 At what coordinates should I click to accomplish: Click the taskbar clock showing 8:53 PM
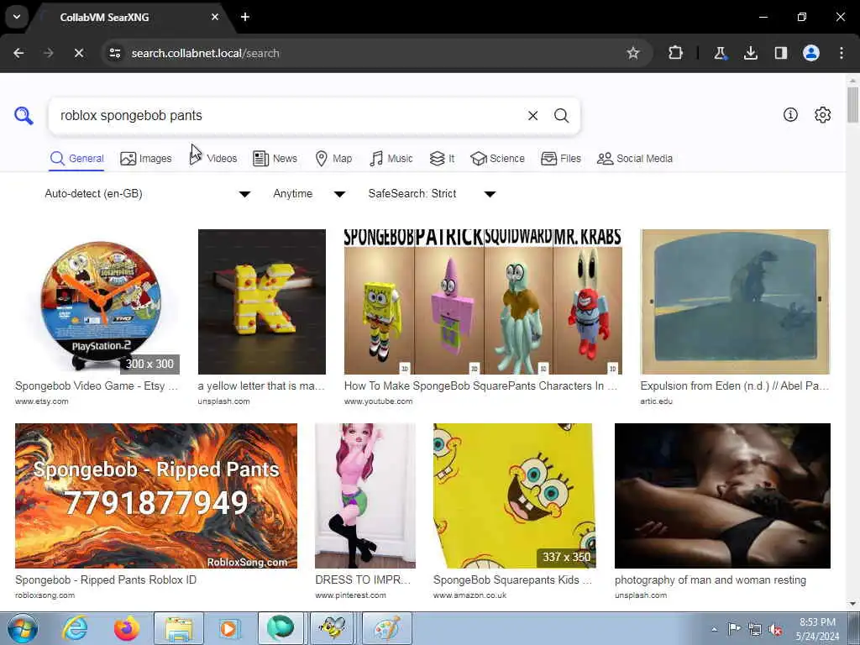(x=817, y=629)
